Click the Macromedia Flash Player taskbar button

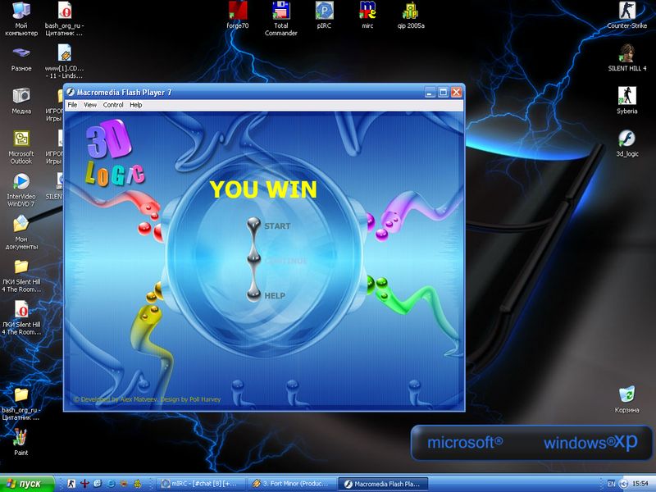tap(383, 484)
